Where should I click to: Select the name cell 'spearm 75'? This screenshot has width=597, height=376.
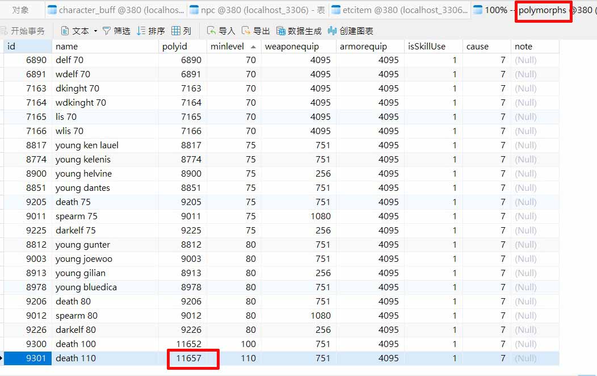pos(105,216)
